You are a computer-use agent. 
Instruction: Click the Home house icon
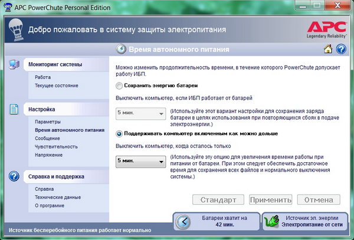(328, 49)
